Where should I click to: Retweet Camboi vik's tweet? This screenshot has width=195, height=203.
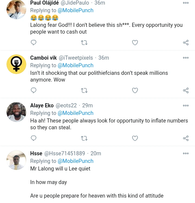pos(84,90)
